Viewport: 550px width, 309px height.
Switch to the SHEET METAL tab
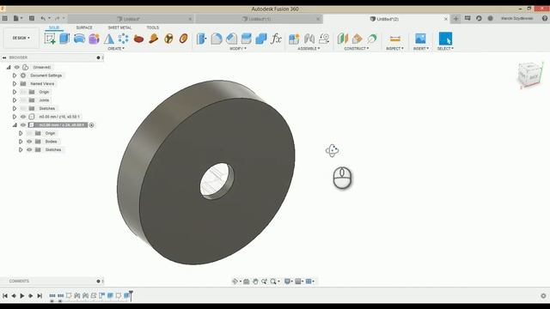(119, 27)
